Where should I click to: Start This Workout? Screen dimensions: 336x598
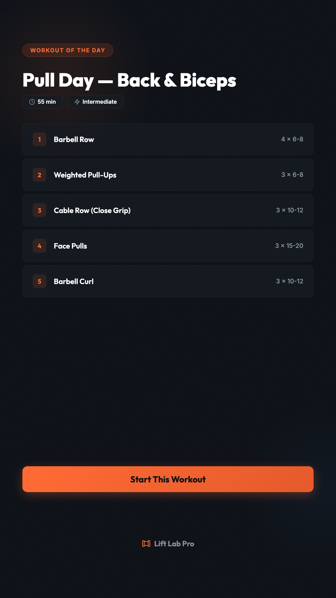[x=168, y=479]
